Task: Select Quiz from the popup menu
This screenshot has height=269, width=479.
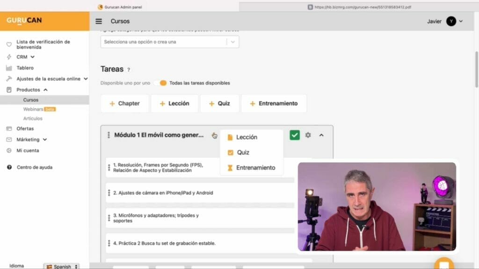Action: coord(243,152)
